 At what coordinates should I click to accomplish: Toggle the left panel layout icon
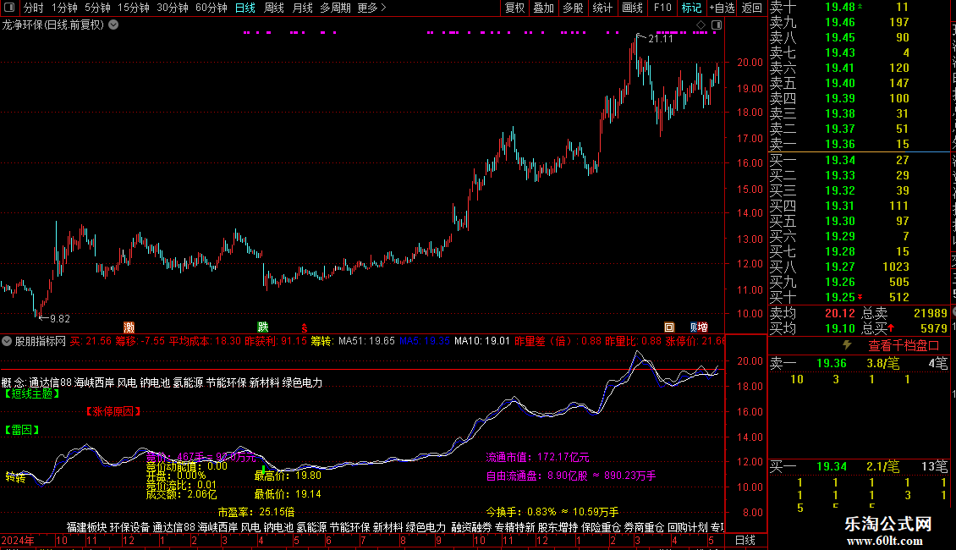tap(9, 8)
